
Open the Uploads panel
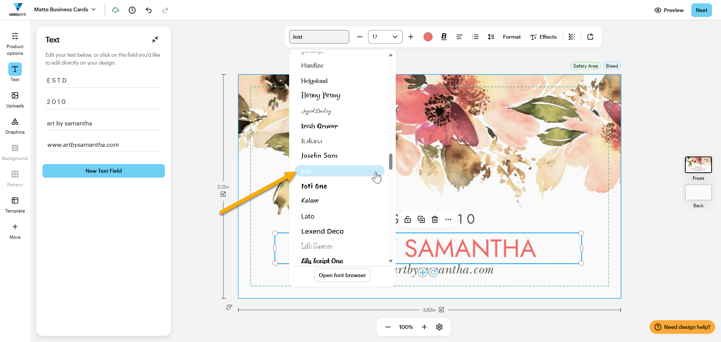tap(15, 100)
